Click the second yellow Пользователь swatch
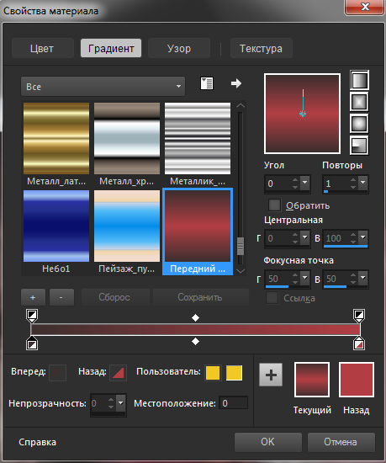This screenshot has height=463, width=386. pyautogui.click(x=234, y=373)
